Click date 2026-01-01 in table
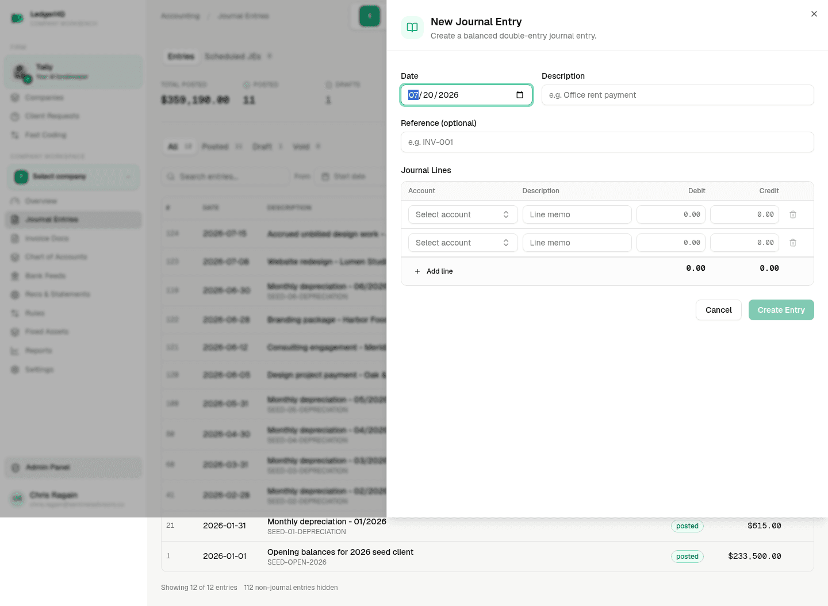The width and height of the screenshot is (828, 606). click(x=224, y=556)
